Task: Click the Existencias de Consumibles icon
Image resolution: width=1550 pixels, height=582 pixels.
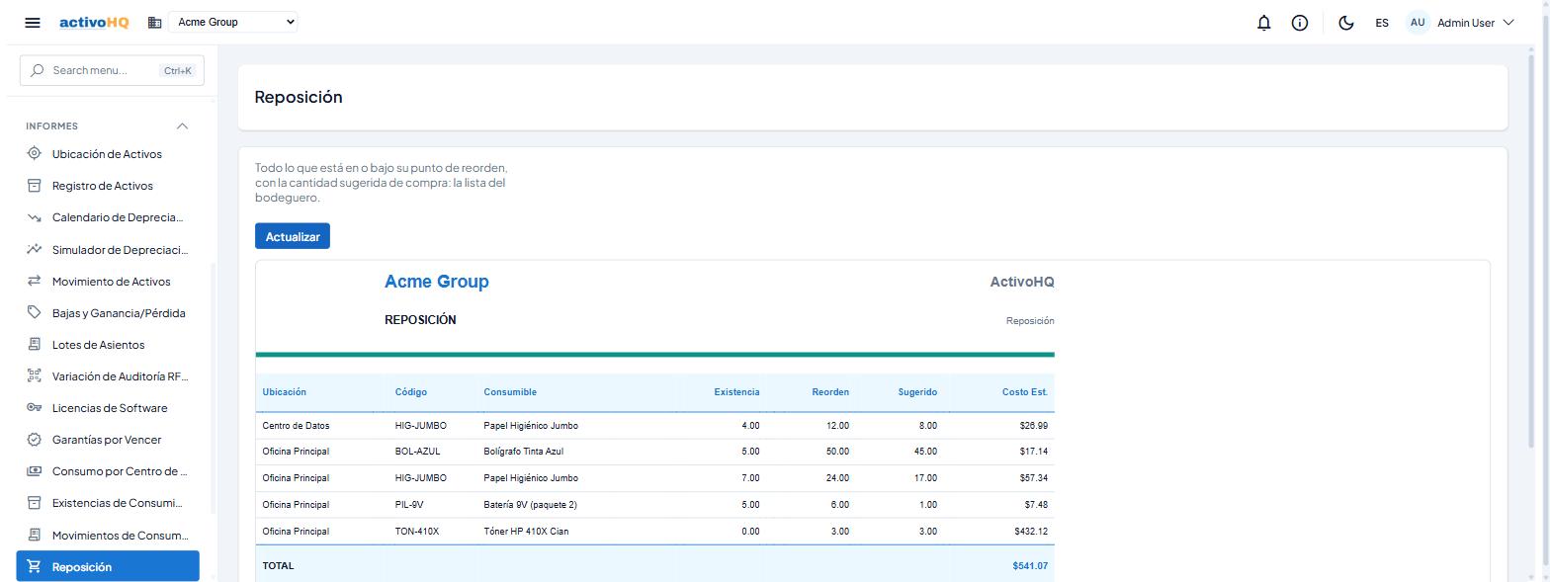Action: 35,502
